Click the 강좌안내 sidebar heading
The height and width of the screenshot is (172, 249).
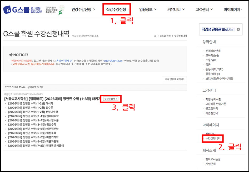tap(209, 42)
